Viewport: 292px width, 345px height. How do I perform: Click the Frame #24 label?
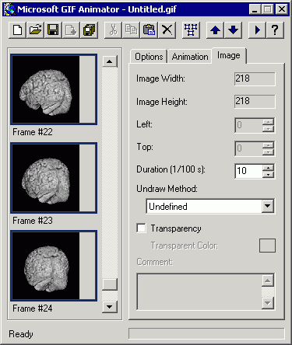[x=33, y=308]
